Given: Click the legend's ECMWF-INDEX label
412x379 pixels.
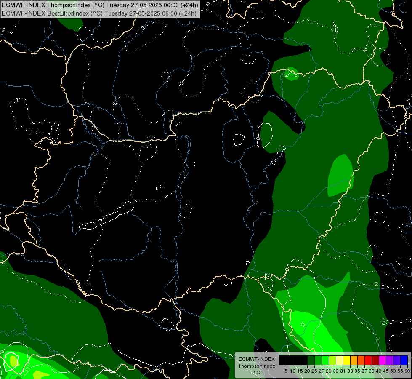Looking at the screenshot, I should pyautogui.click(x=257, y=359).
